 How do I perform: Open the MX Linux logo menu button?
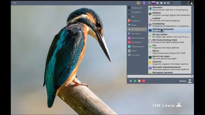pos(192,3)
